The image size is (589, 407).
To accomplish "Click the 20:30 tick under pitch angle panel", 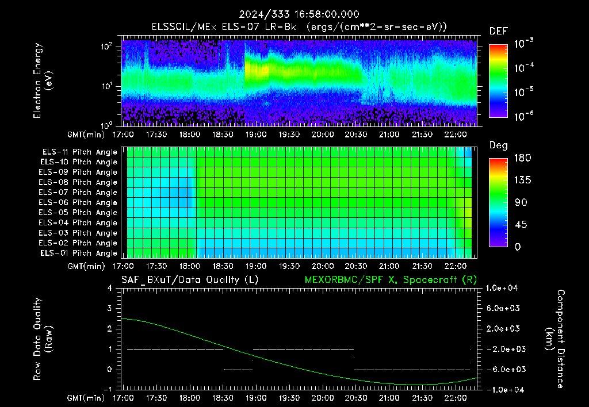I will coord(355,266).
